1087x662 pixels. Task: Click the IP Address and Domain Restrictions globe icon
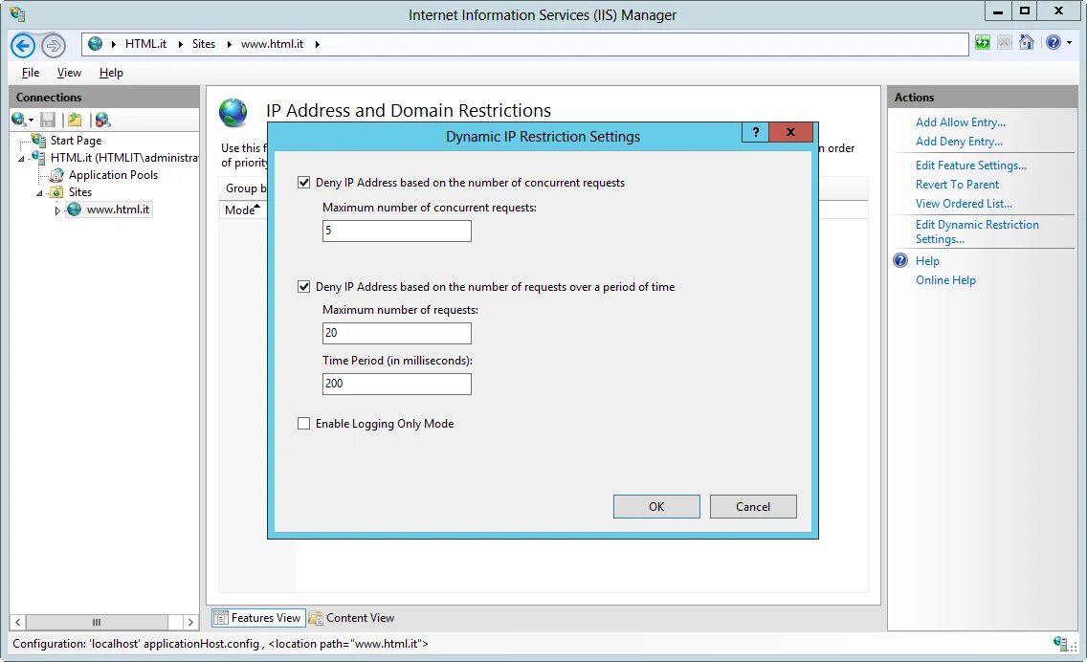pyautogui.click(x=233, y=112)
